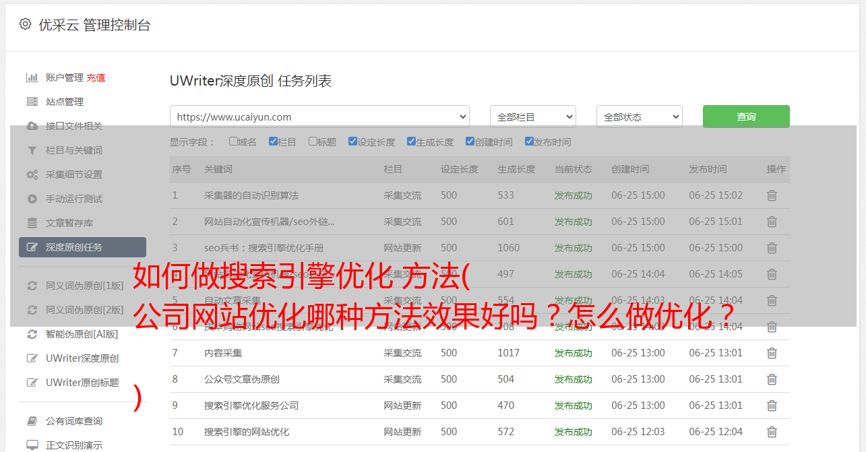Click the edit icon for 深度原创任务
This screenshot has width=866, height=452.
coord(32,247)
